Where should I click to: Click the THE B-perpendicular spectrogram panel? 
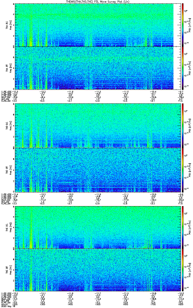(98, 227)
